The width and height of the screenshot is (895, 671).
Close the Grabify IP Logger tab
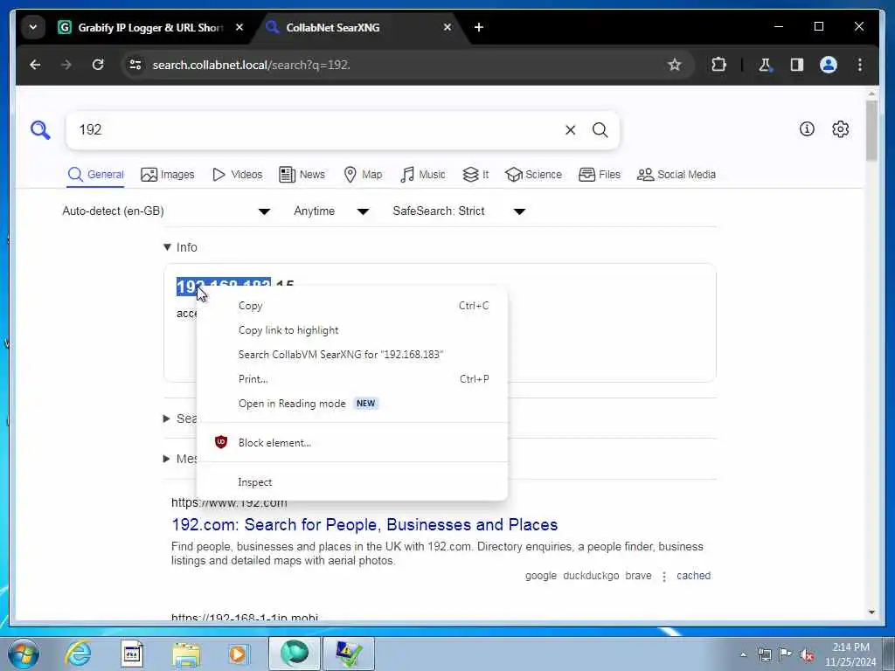pyautogui.click(x=239, y=27)
